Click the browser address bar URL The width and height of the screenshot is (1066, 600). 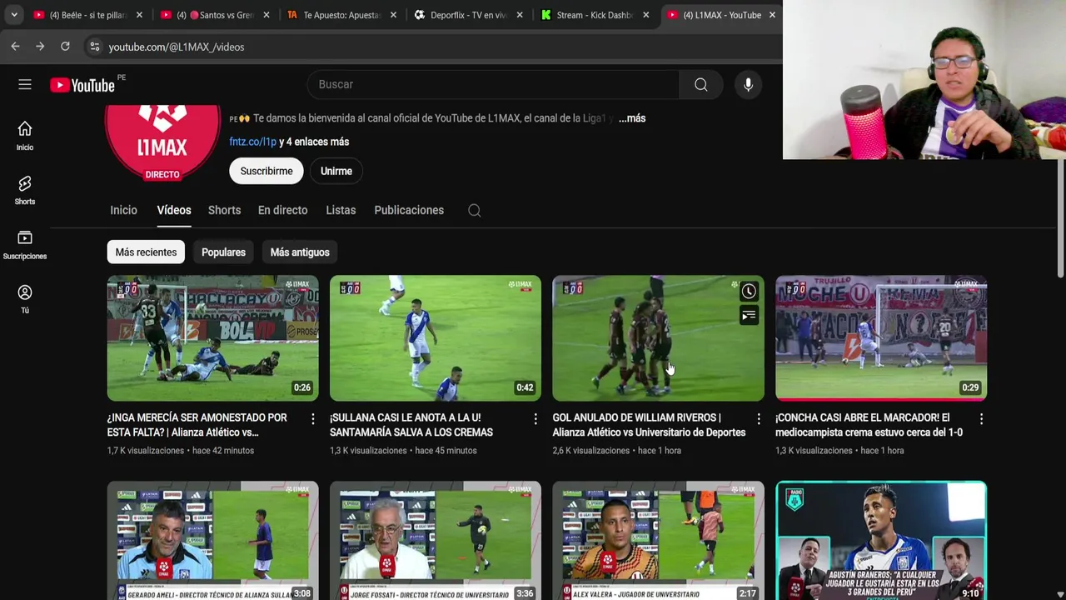176,47
